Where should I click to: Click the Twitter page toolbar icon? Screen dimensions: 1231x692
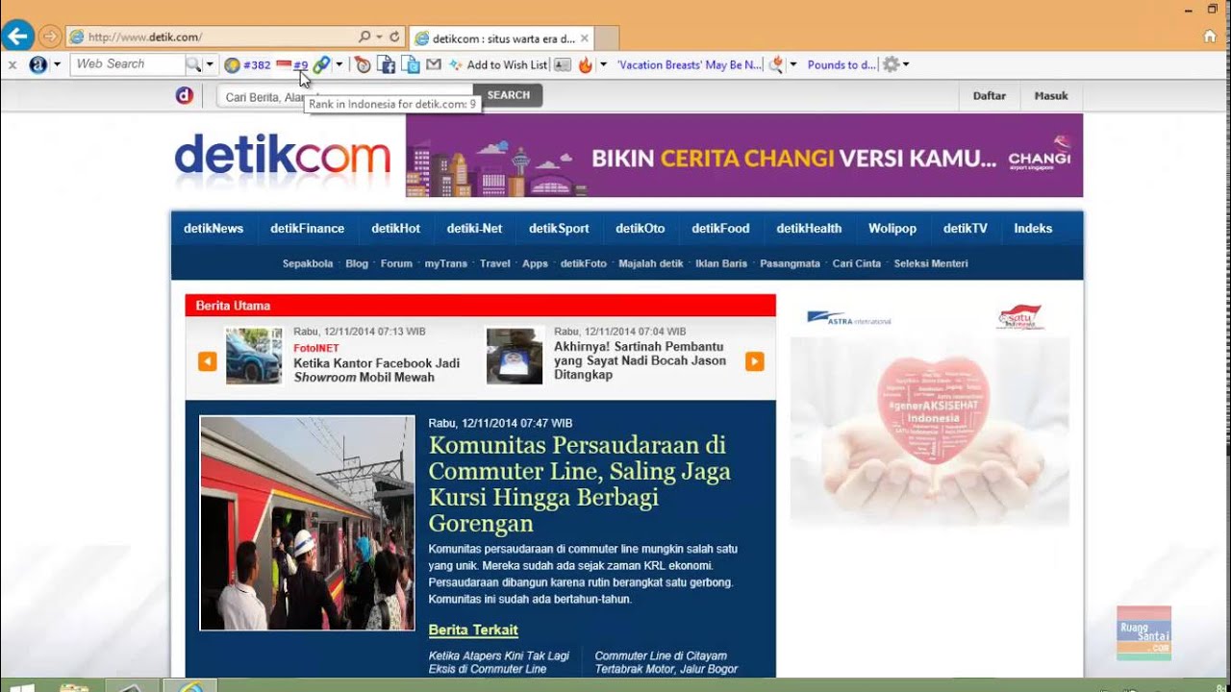pos(411,64)
